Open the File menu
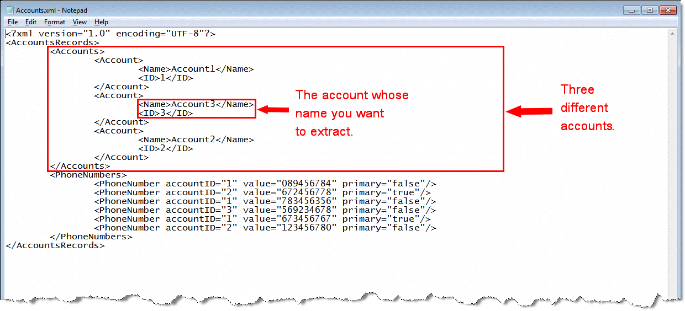The height and width of the screenshot is (311, 685). click(x=13, y=22)
